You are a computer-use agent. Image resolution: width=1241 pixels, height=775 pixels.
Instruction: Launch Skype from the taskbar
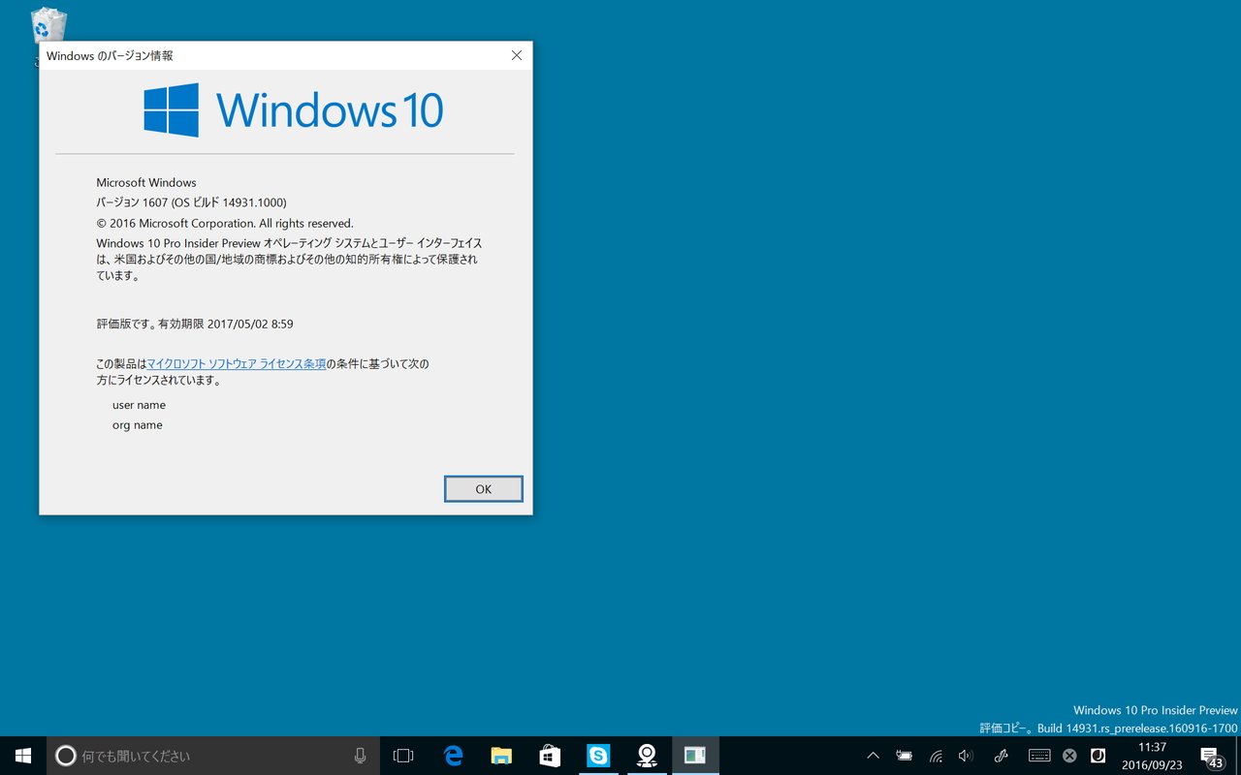[598, 755]
